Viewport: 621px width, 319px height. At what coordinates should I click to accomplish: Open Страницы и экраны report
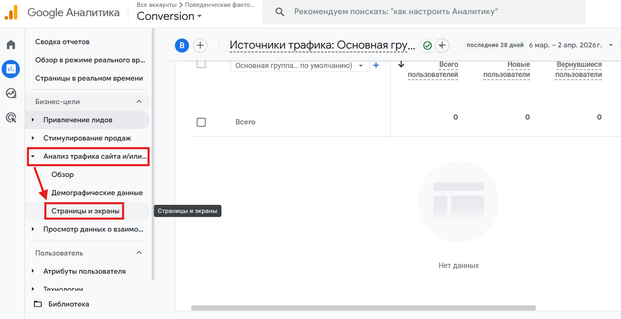click(84, 211)
